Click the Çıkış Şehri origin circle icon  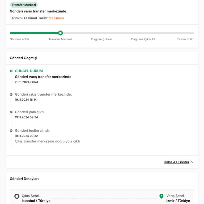[x=17, y=196]
